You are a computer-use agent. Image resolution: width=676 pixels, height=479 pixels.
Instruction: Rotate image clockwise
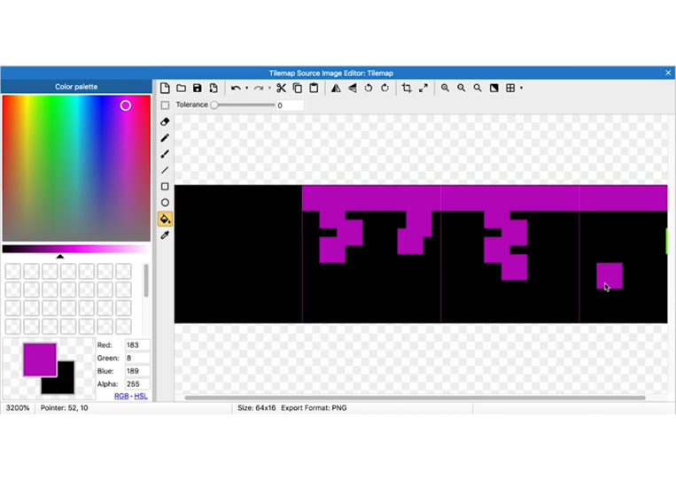tap(385, 89)
